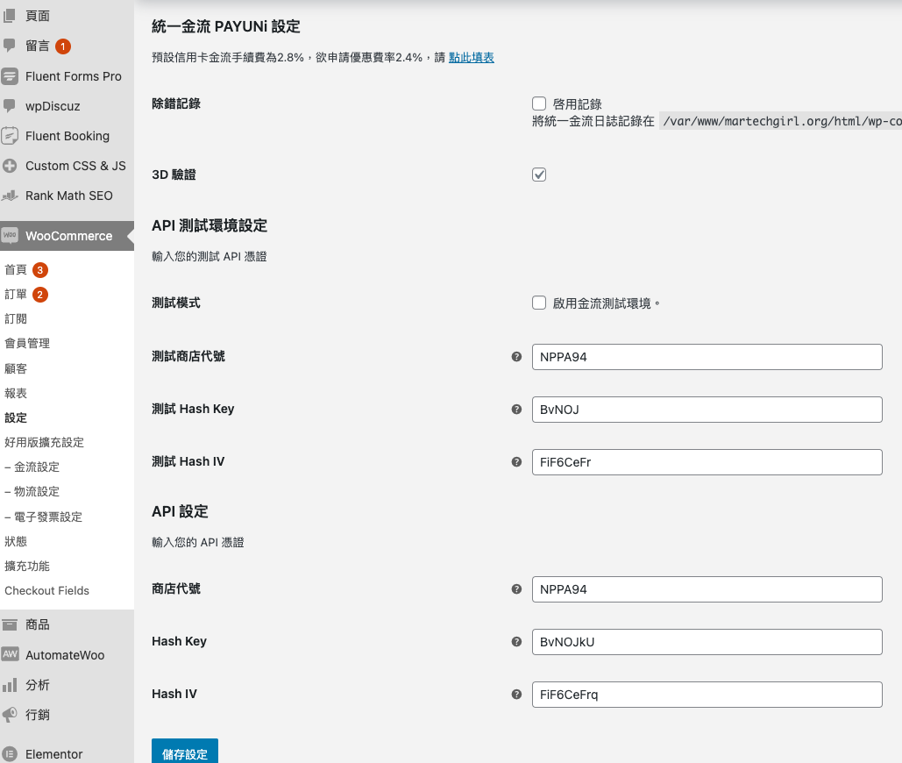Open Custom CSS & JS settings icon
The width and height of the screenshot is (902, 763).
[11, 165]
